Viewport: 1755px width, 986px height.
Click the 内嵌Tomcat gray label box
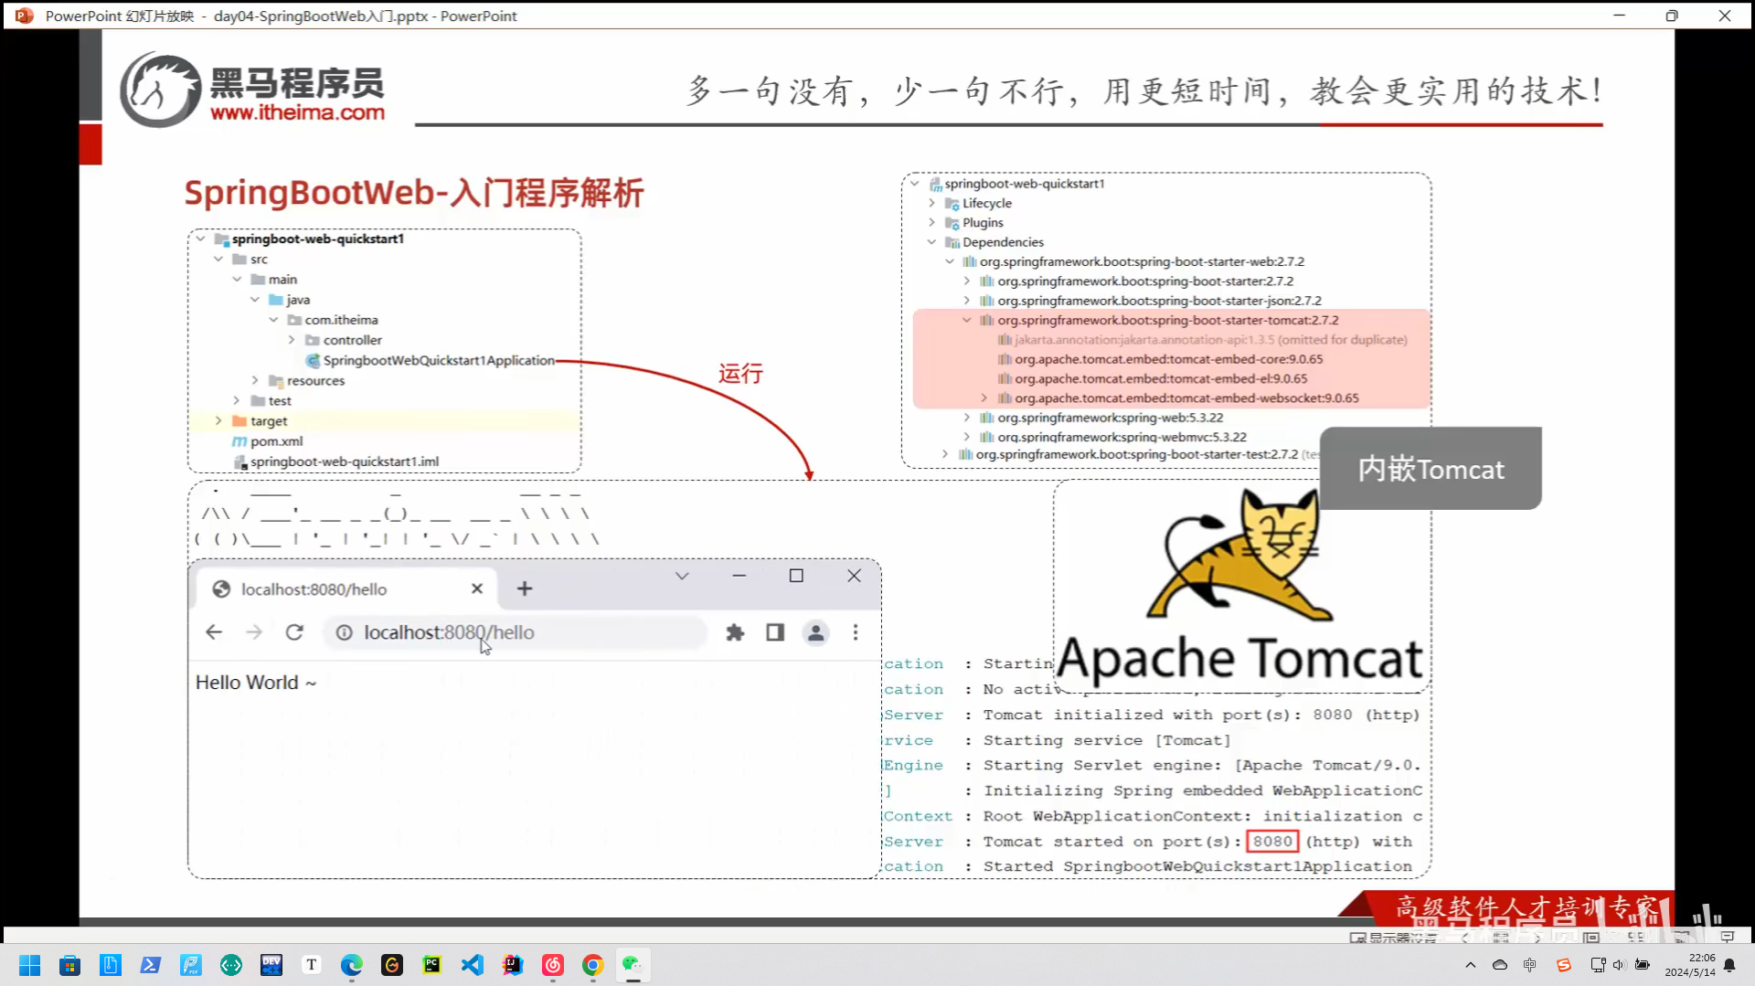coord(1431,469)
